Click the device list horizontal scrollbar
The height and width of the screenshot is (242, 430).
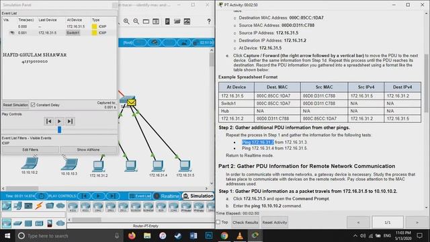[87, 220]
